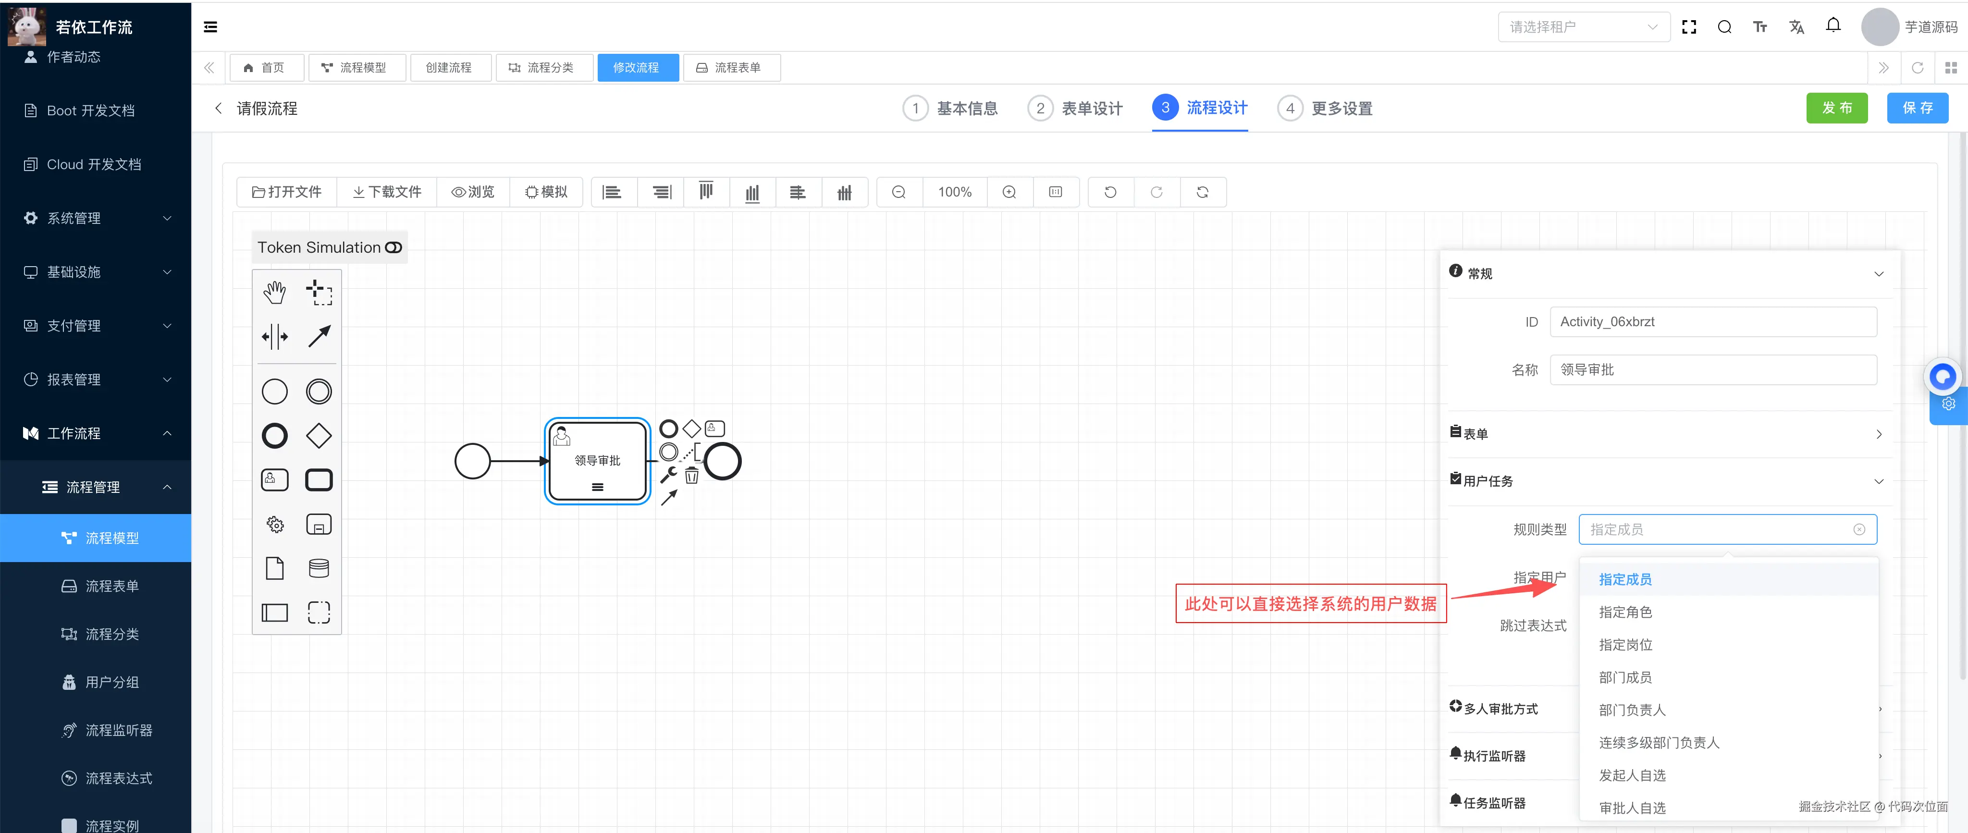Toggle the Token Simulation switch

coord(394,246)
